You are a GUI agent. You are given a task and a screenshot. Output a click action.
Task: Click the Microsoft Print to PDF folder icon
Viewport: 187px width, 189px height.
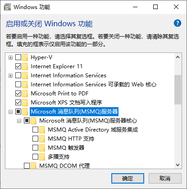[25, 94]
